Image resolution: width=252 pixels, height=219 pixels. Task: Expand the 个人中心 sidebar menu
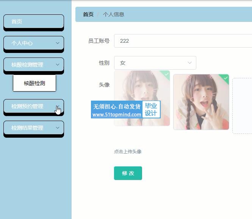coord(34,43)
